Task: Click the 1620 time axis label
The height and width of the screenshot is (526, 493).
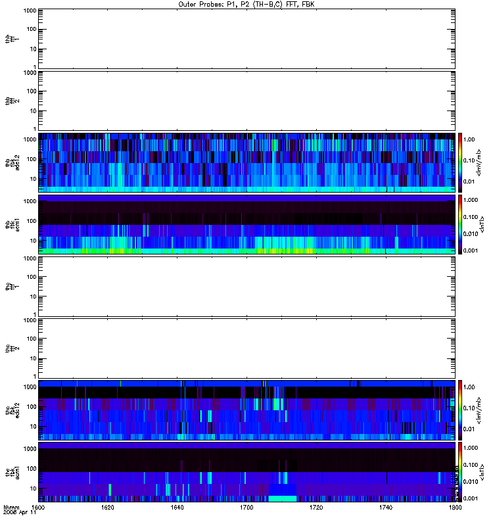Action: (108, 507)
